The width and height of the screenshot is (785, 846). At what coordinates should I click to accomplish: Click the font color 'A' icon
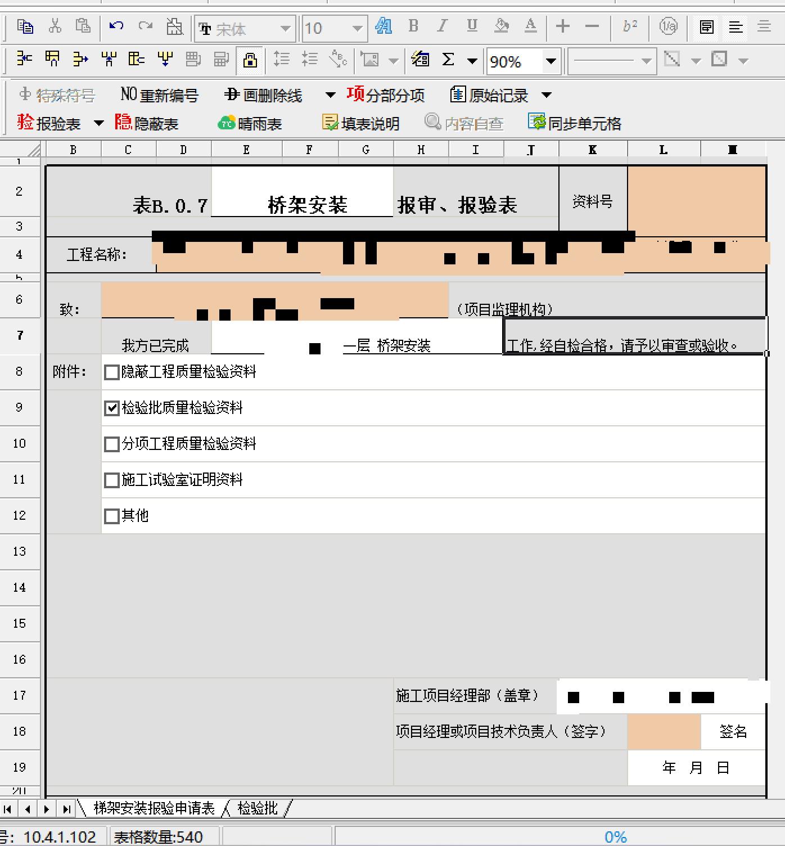click(530, 26)
